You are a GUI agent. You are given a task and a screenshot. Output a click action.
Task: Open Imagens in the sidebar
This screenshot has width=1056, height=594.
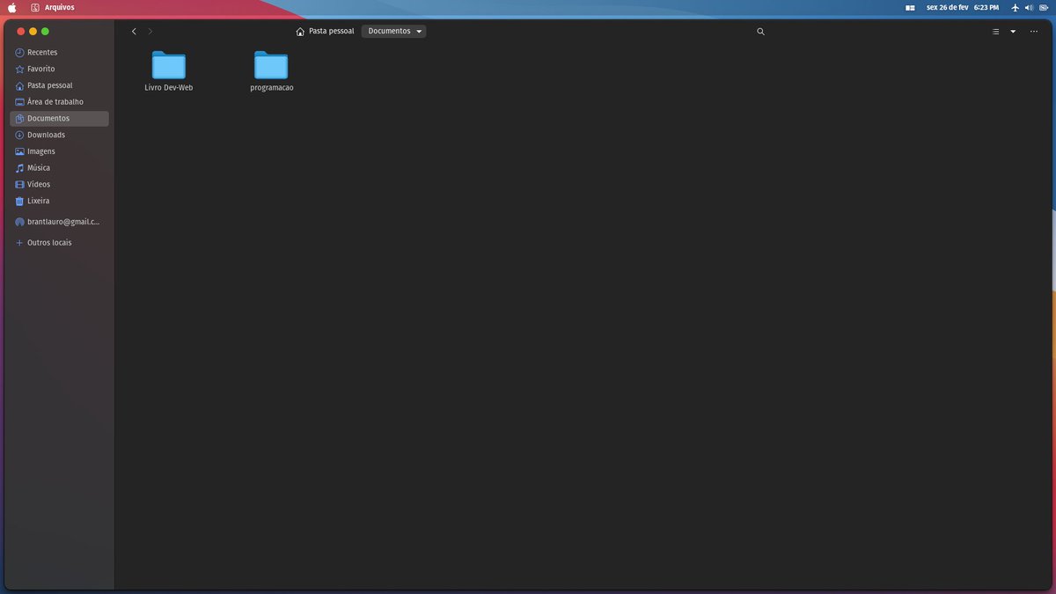coord(59,151)
